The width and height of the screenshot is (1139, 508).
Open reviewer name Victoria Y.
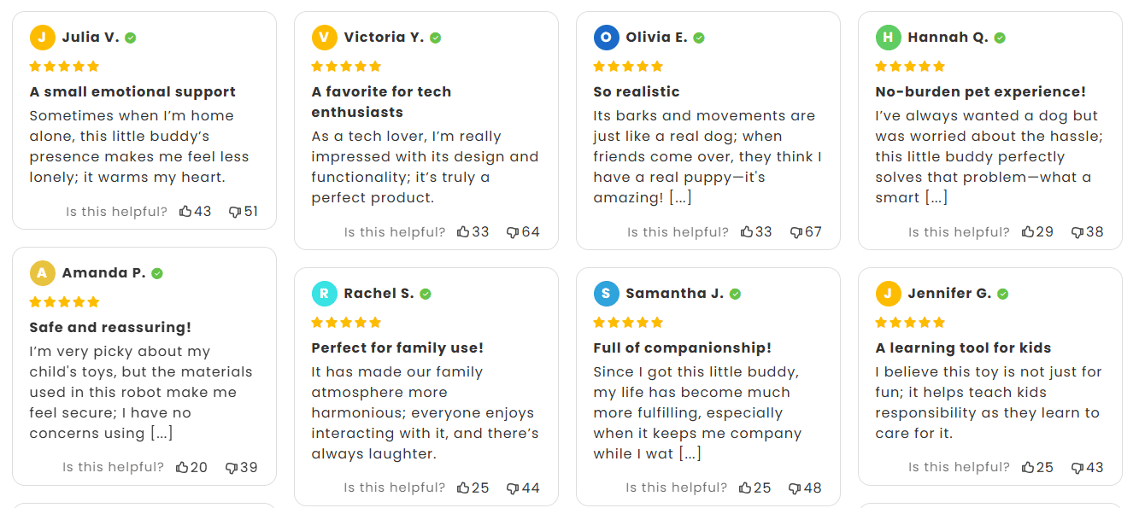click(x=384, y=38)
